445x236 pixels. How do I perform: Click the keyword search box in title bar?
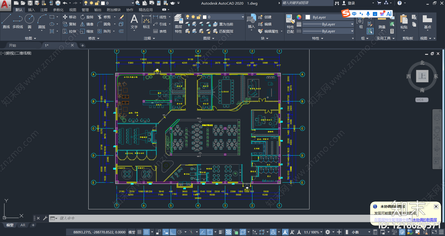point(307,3)
